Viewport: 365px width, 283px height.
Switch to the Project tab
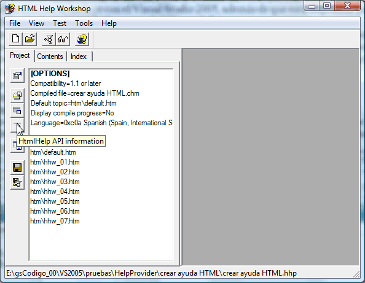pos(20,55)
